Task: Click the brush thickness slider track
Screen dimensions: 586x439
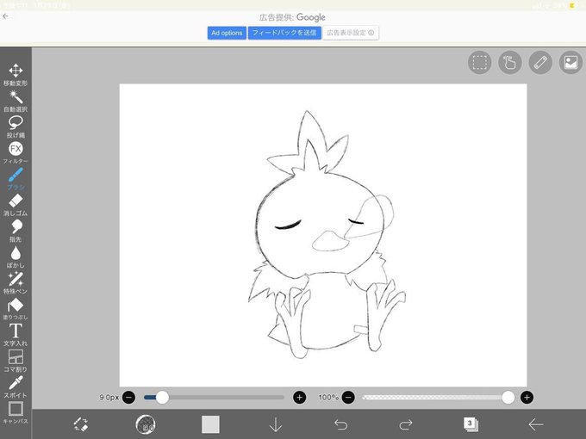Action: [x=214, y=397]
